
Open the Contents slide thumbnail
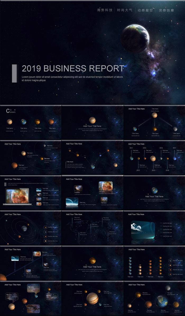click(x=31, y=122)
